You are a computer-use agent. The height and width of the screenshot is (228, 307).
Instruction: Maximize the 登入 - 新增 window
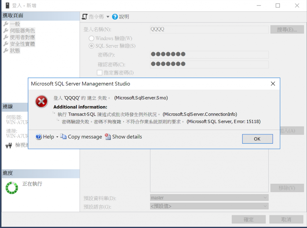[278, 5]
